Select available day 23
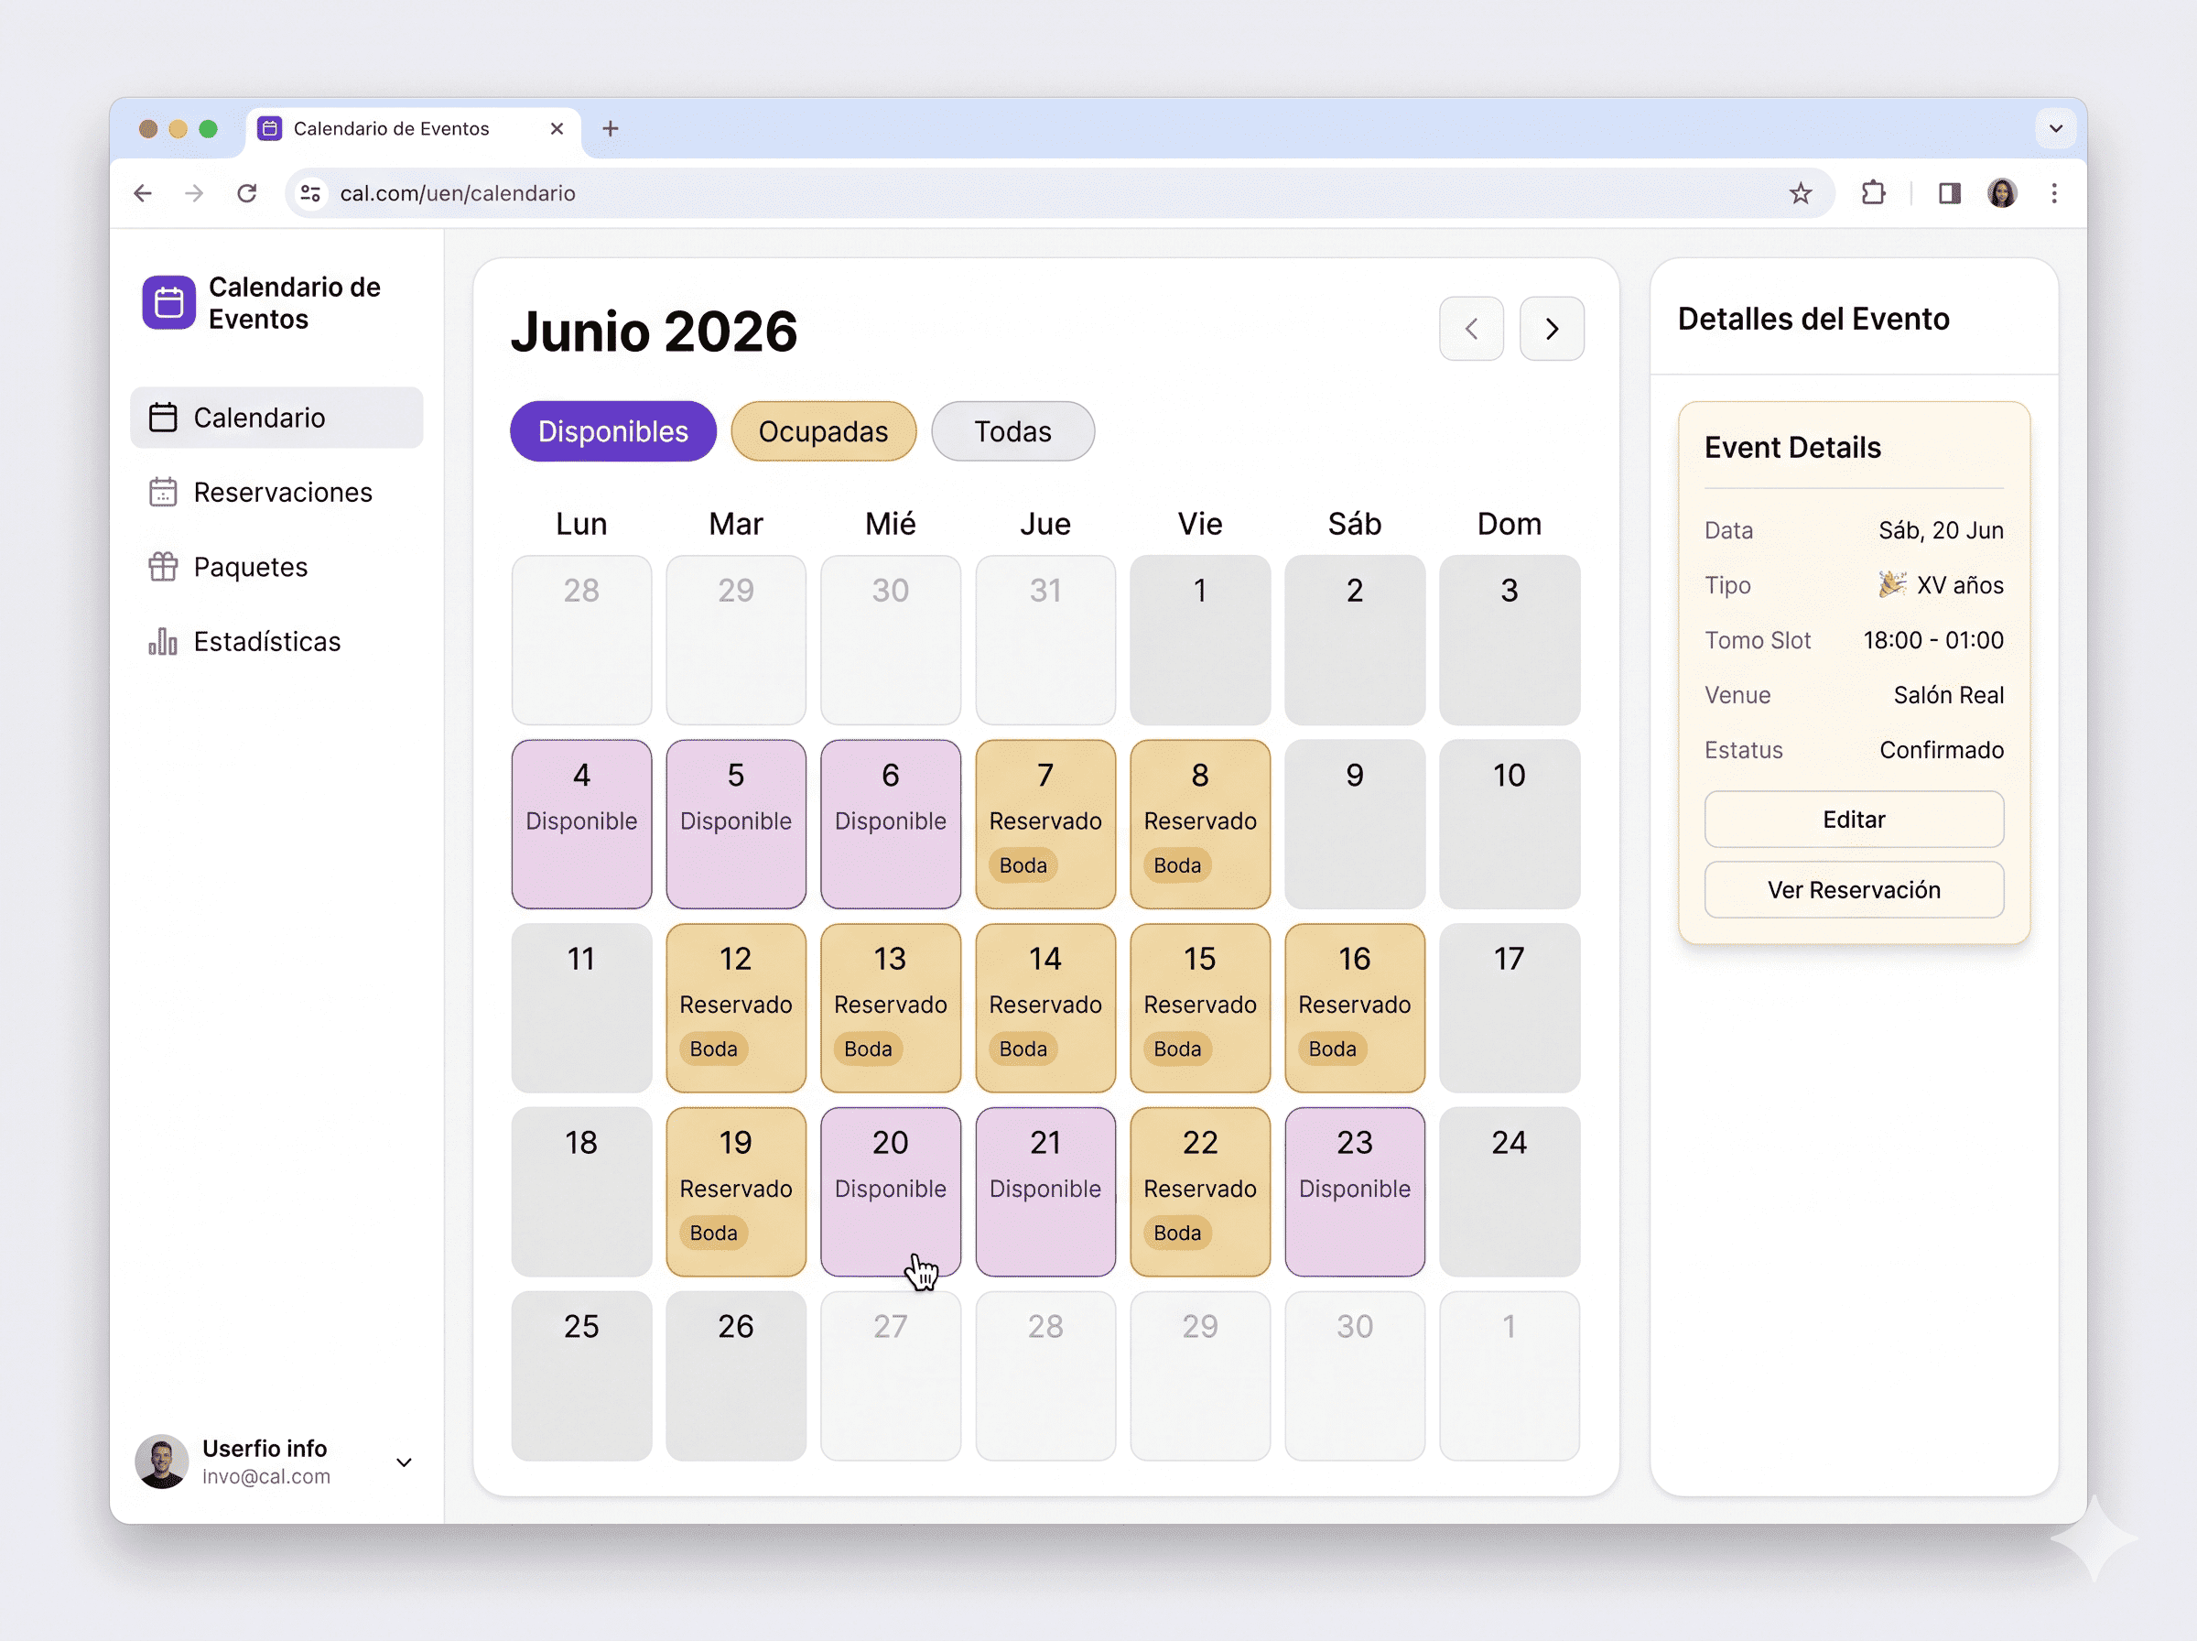This screenshot has width=2197, height=1641. point(1354,1191)
